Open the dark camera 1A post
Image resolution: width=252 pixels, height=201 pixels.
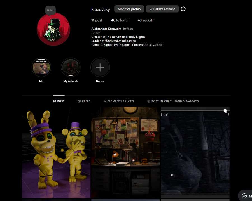click(x=195, y=152)
